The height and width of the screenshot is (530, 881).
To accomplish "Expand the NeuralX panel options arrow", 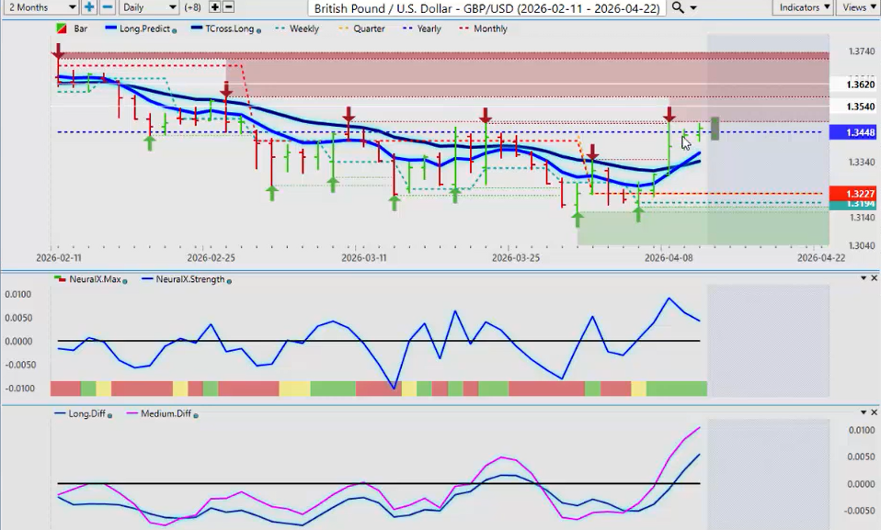I will (862, 279).
